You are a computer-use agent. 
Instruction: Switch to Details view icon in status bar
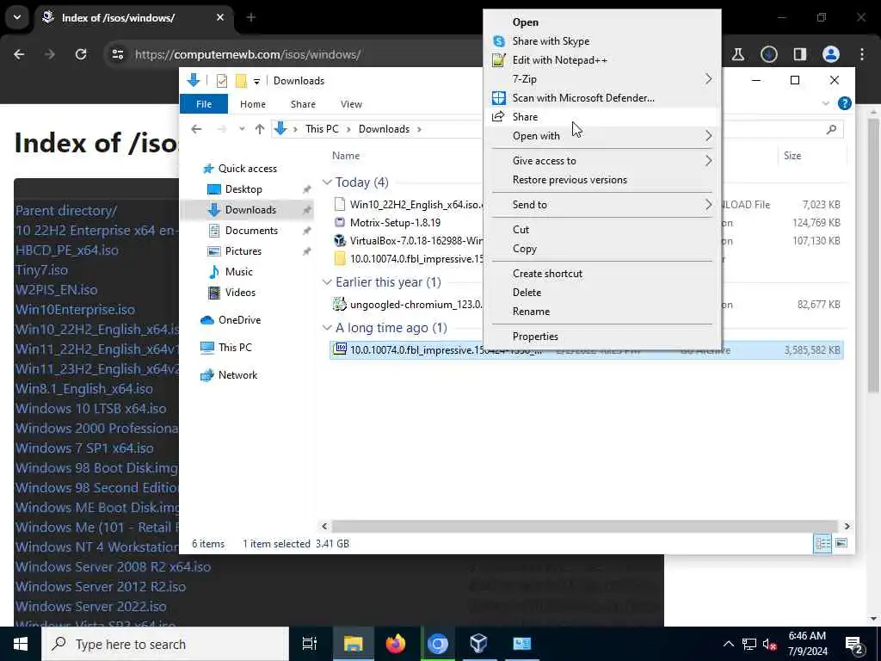click(822, 544)
